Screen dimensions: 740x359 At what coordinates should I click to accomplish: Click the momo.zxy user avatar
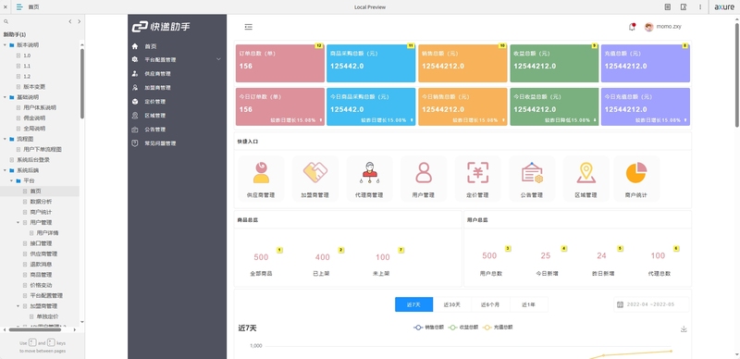[x=649, y=27]
